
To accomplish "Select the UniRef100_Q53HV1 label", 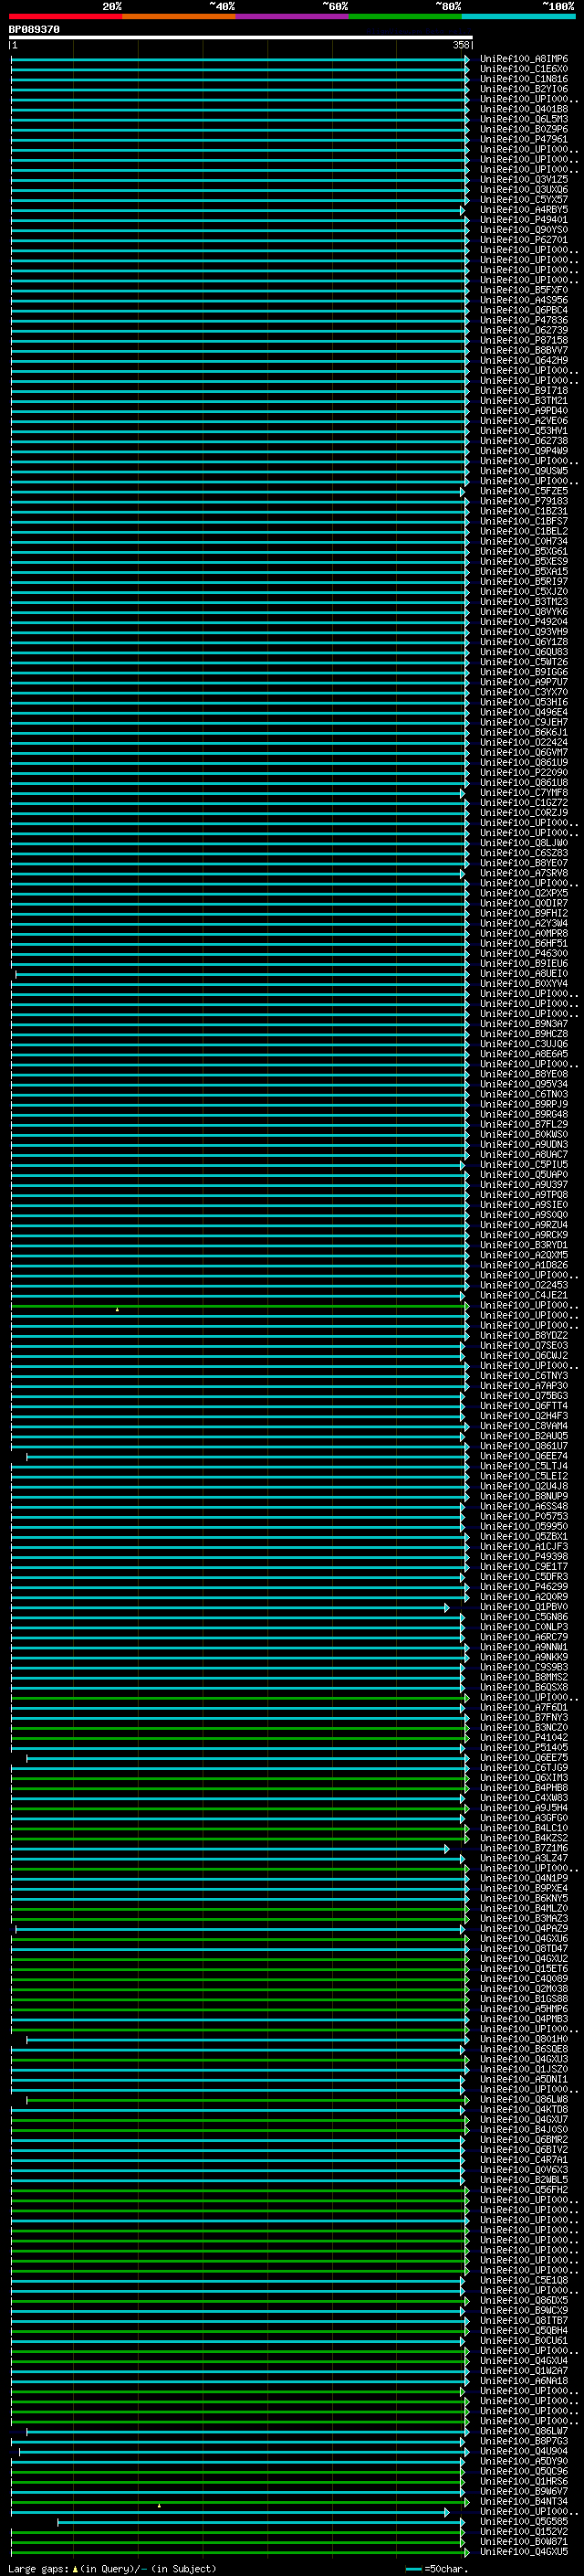I will coord(523,431).
